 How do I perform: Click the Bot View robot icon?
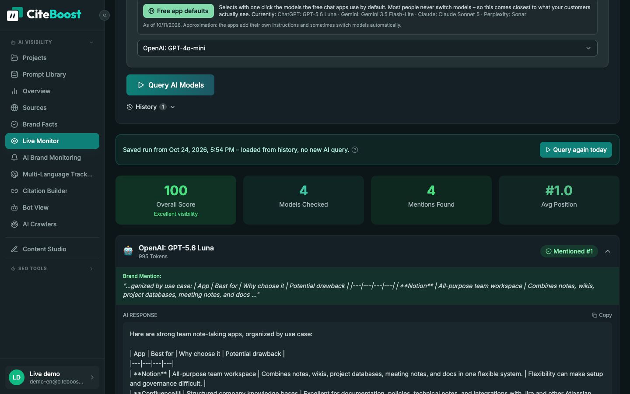[14, 208]
